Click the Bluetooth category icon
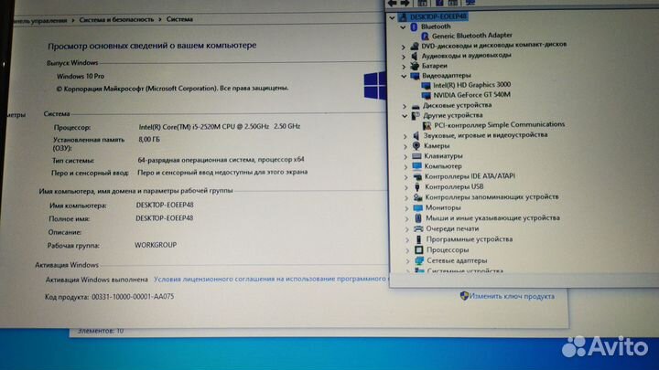This screenshot has width=659, height=370. tap(414, 26)
